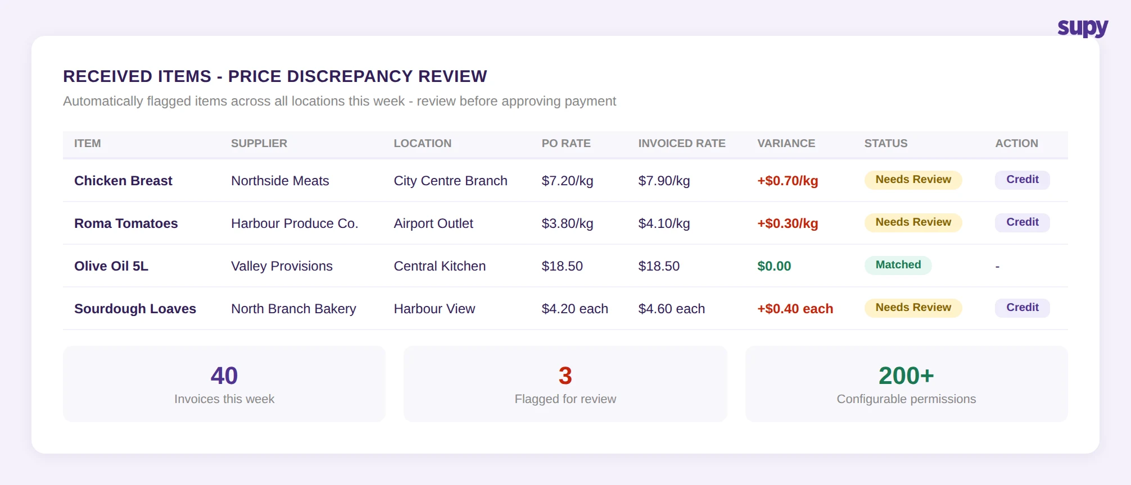Viewport: 1131px width, 485px height.
Task: Click Credit for Chicken Breast
Action: point(1022,180)
